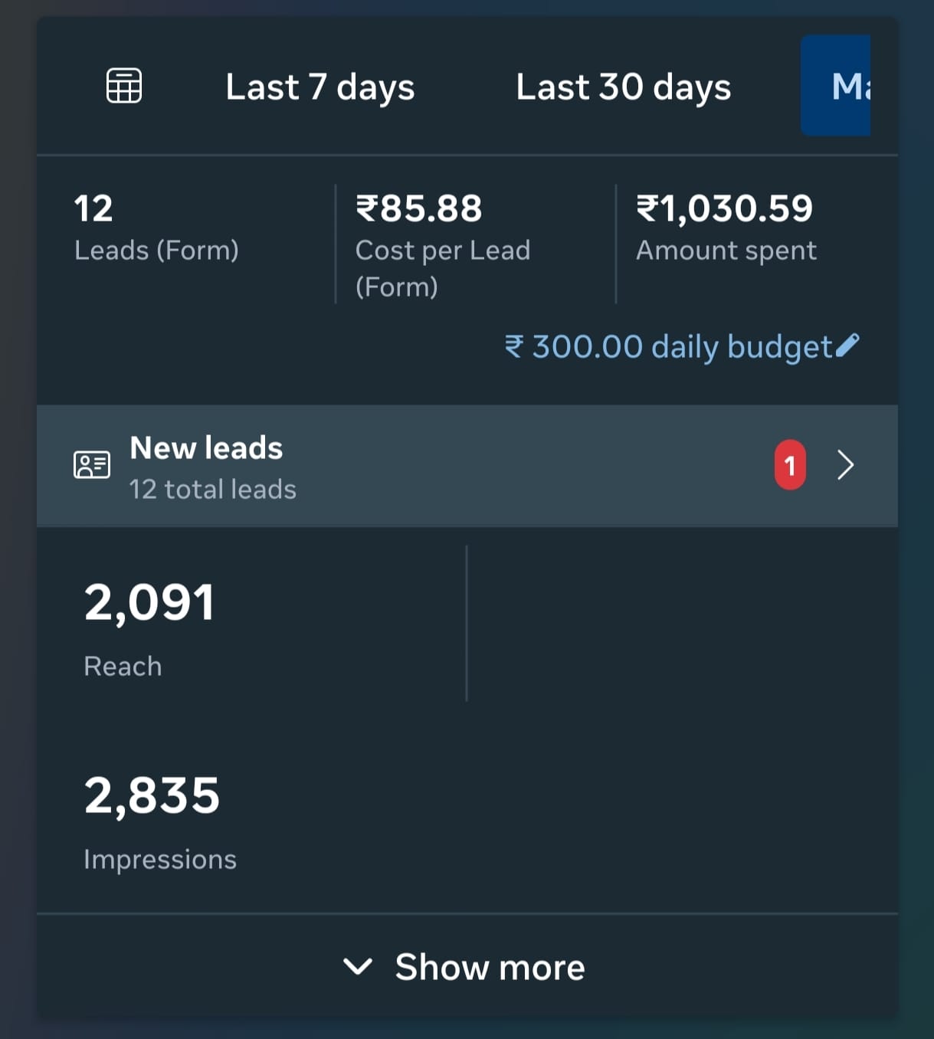This screenshot has width=934, height=1039.
Task: Click the red notification badge
Action: pos(790,465)
